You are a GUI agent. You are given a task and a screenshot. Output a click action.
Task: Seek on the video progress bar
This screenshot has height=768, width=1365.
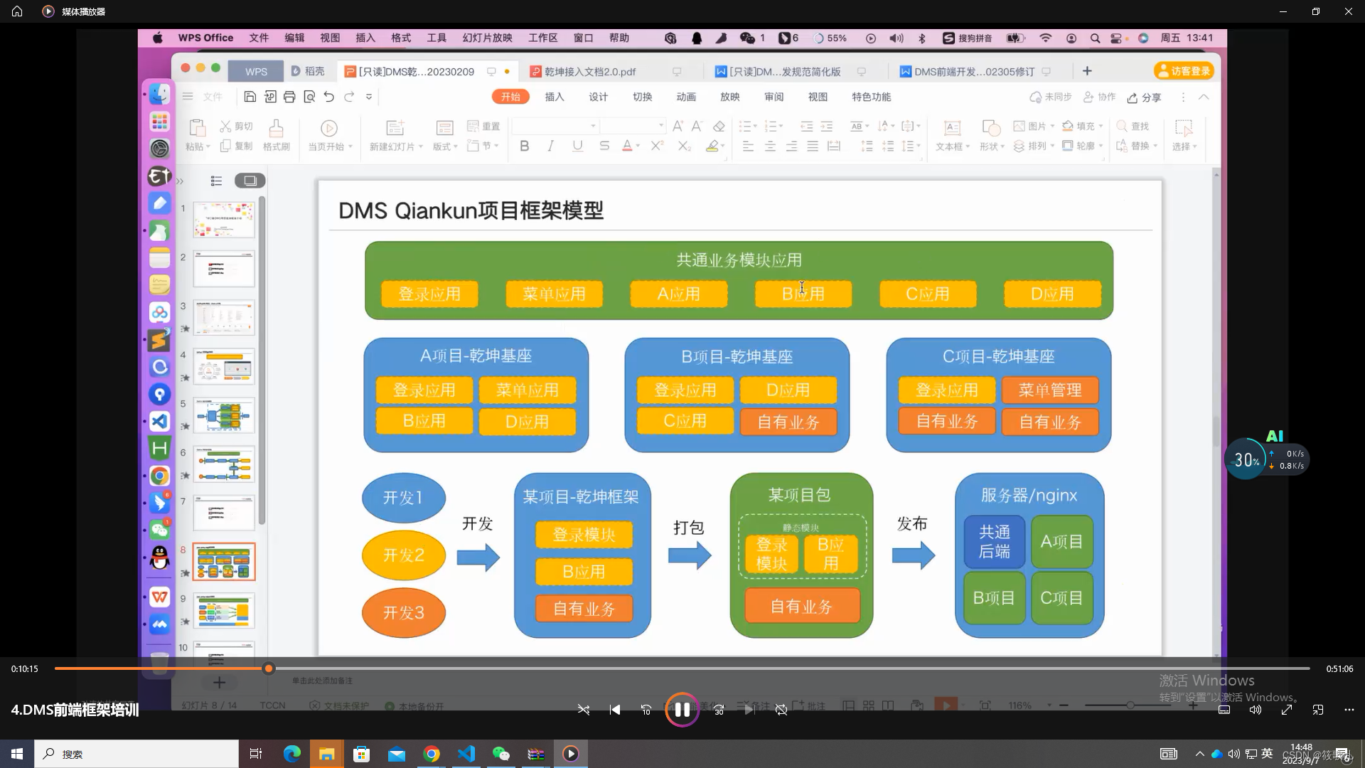point(682,668)
